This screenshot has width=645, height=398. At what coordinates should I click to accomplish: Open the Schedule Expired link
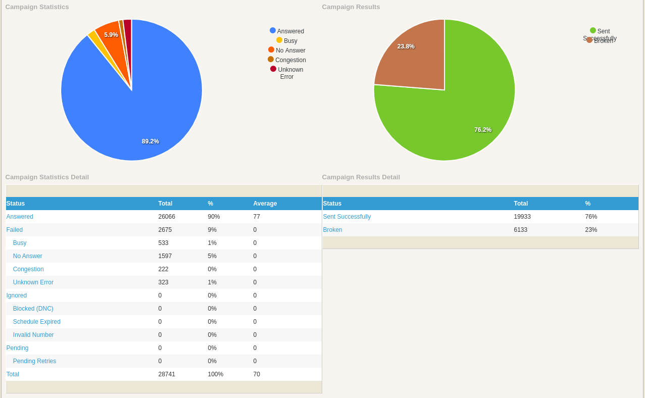(37, 322)
